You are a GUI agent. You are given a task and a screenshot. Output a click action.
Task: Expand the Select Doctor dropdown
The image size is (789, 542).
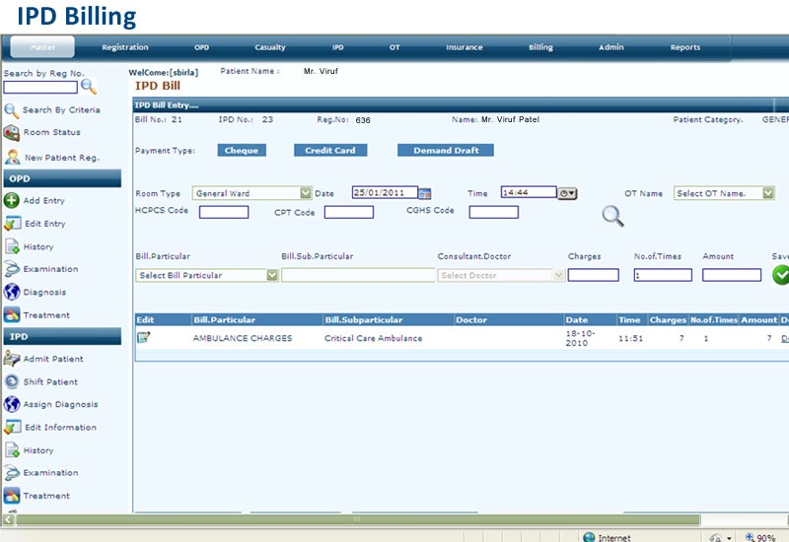(x=558, y=275)
